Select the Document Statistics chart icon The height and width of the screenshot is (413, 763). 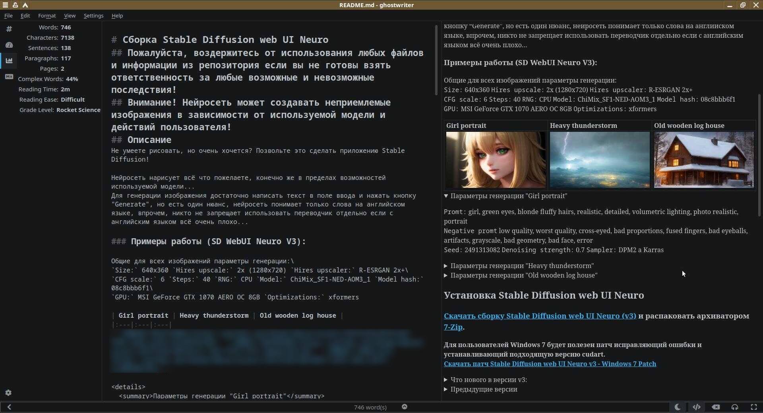coord(9,61)
